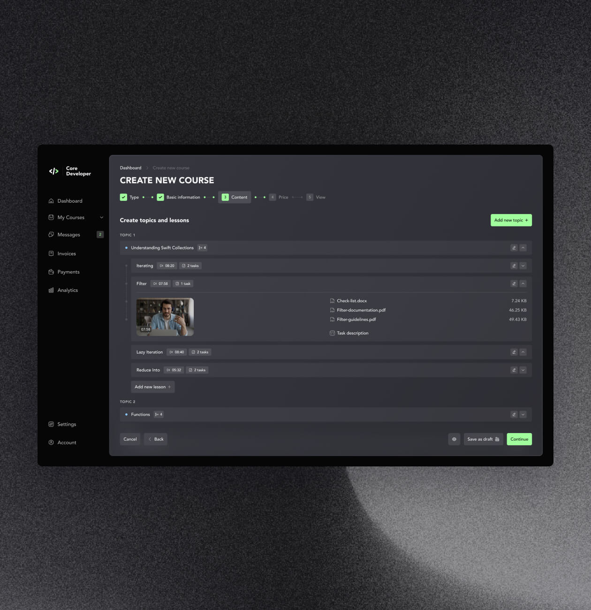Open Messages in the sidebar
Viewport: 591px width, 610px height.
point(68,235)
